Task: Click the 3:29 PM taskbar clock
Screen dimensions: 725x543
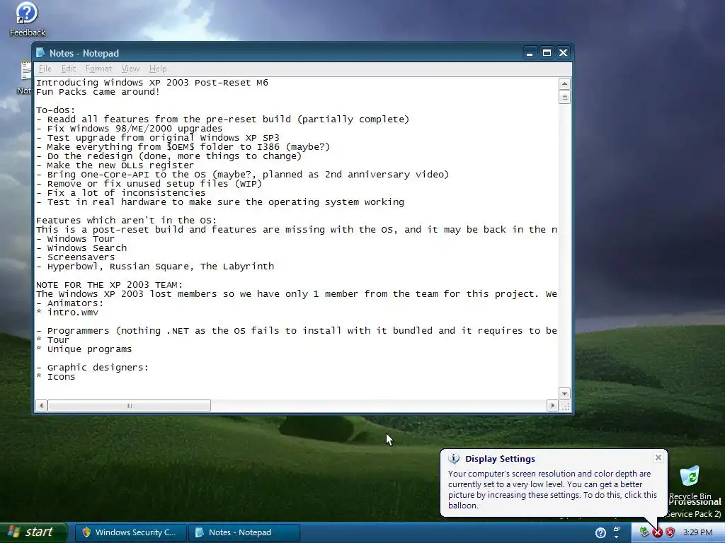Action: (697, 533)
